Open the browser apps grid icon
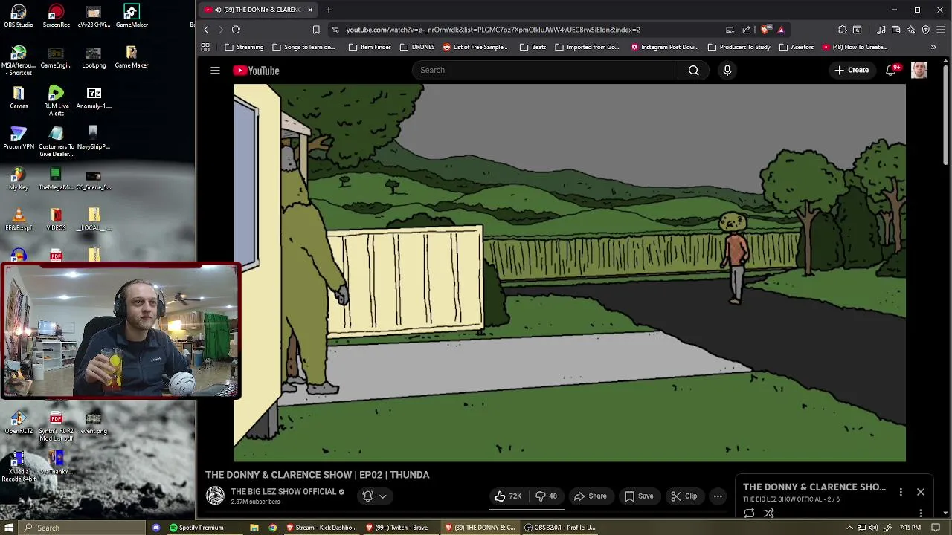The height and width of the screenshot is (535, 952). click(205, 47)
